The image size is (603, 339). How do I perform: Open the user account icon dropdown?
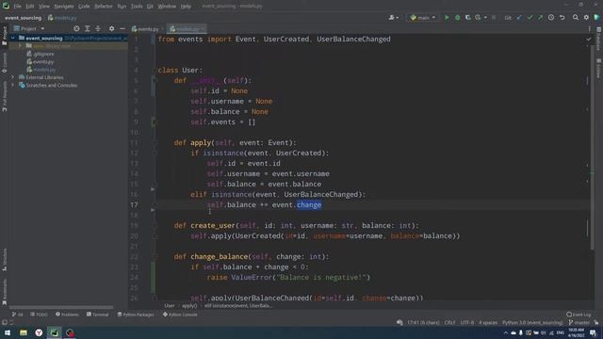(394, 18)
